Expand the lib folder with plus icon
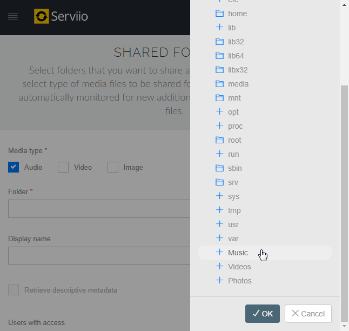The image size is (349, 331). 220,27
